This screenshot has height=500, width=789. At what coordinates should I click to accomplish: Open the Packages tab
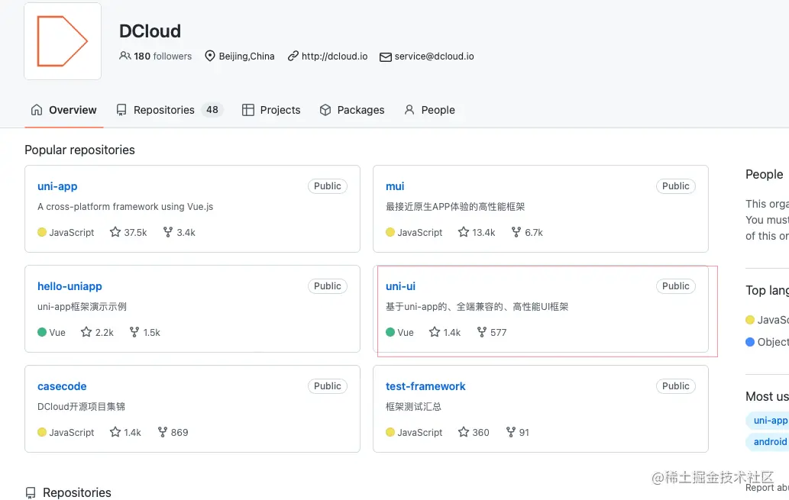(352, 110)
